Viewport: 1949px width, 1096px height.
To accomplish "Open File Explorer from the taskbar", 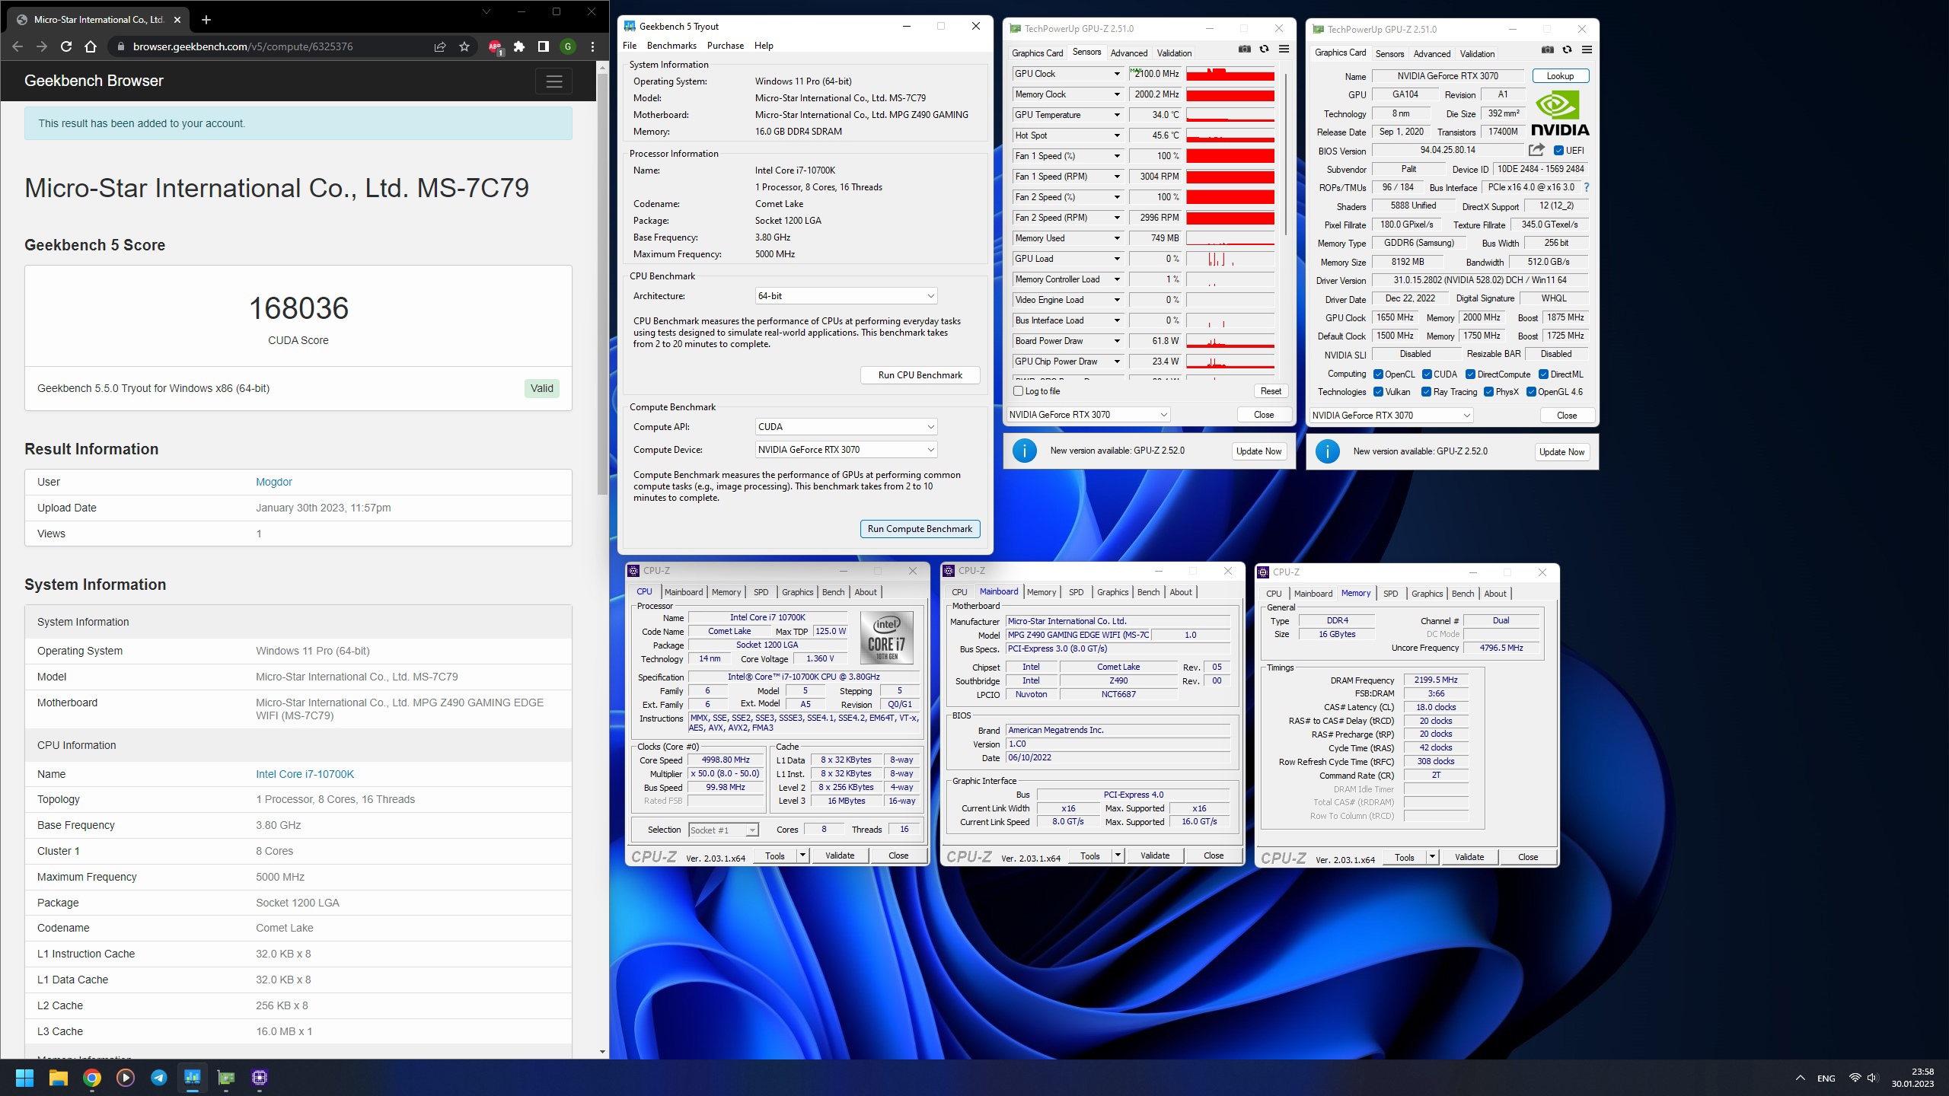I will 59,1078.
